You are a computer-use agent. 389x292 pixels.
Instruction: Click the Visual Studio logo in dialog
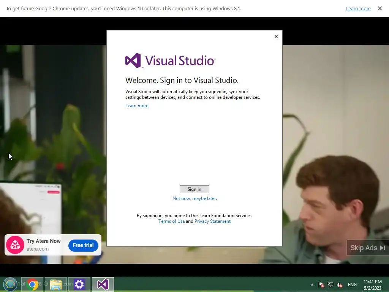[171, 60]
